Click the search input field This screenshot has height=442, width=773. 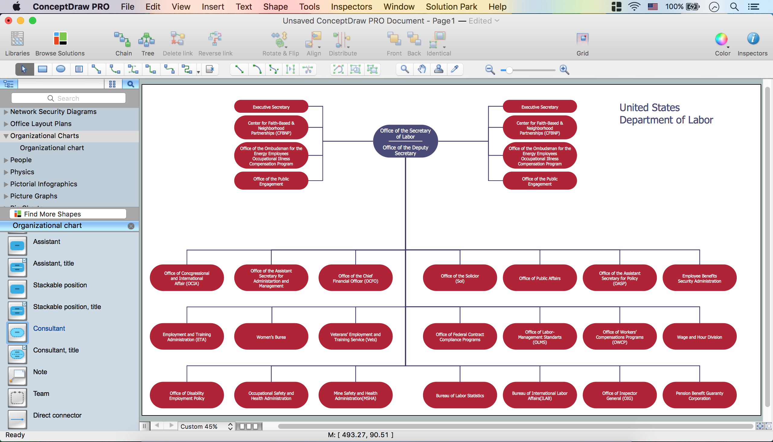(69, 98)
